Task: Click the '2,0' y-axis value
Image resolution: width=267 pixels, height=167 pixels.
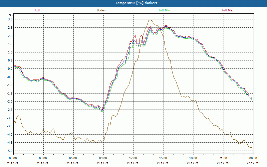Action: [10, 36]
